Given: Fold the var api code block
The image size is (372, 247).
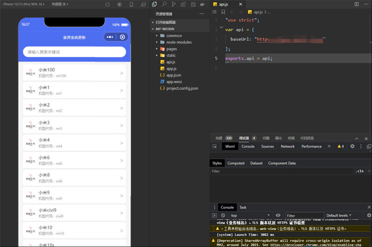Looking at the screenshot, I should 221,27.
